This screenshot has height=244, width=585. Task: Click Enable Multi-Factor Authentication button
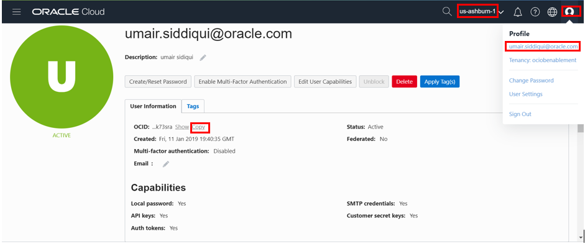tap(242, 81)
